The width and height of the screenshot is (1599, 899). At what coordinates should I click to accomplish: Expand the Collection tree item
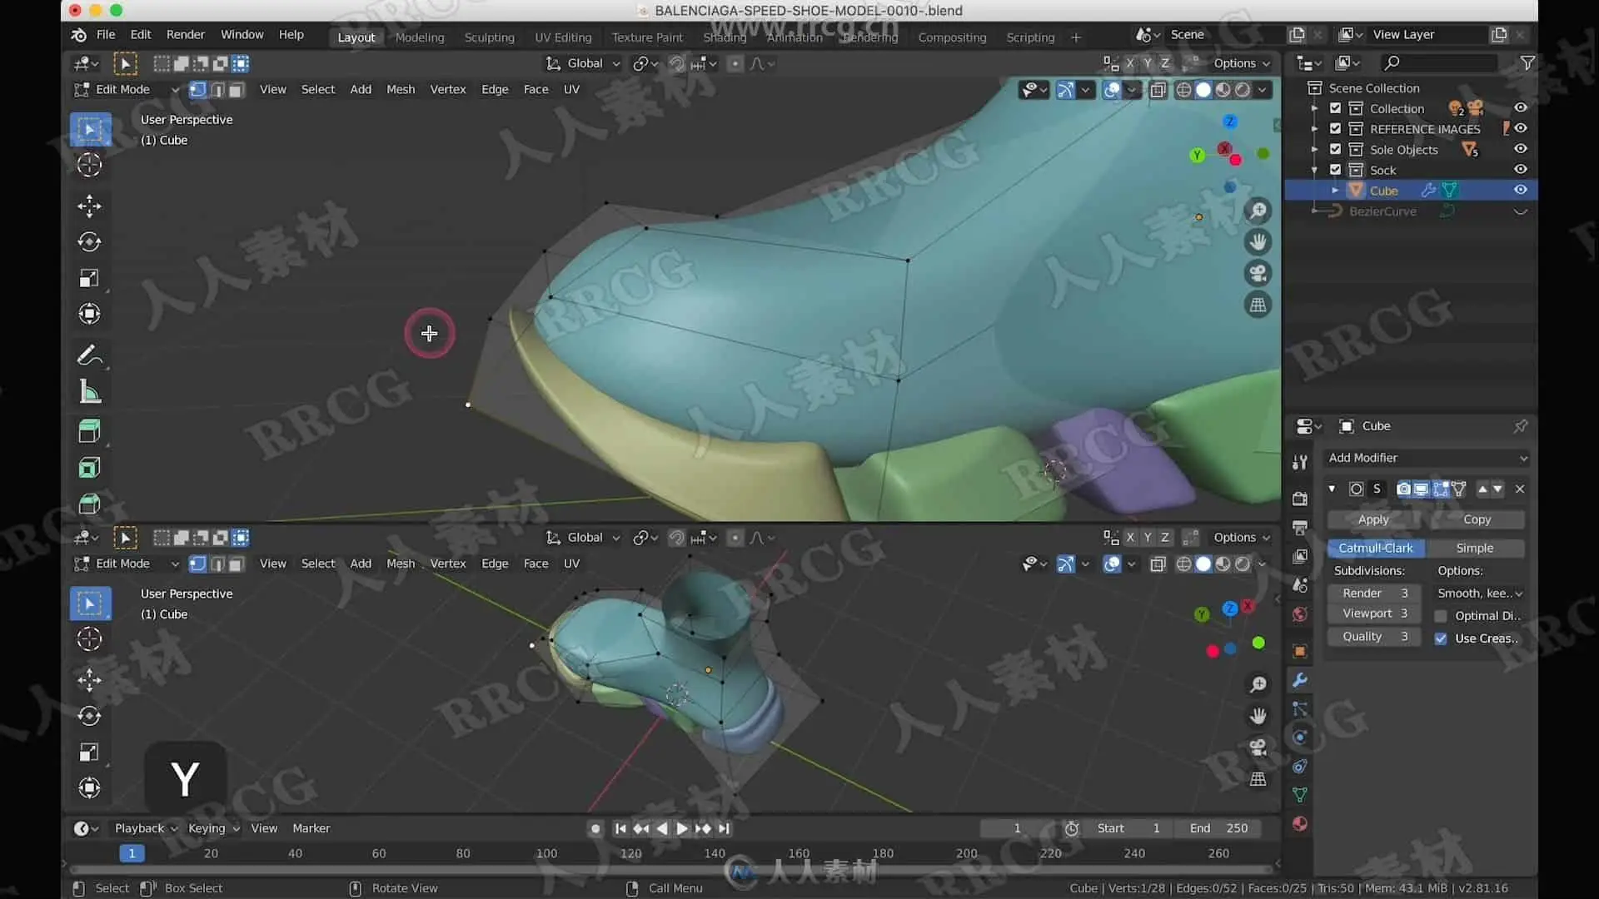tap(1314, 108)
